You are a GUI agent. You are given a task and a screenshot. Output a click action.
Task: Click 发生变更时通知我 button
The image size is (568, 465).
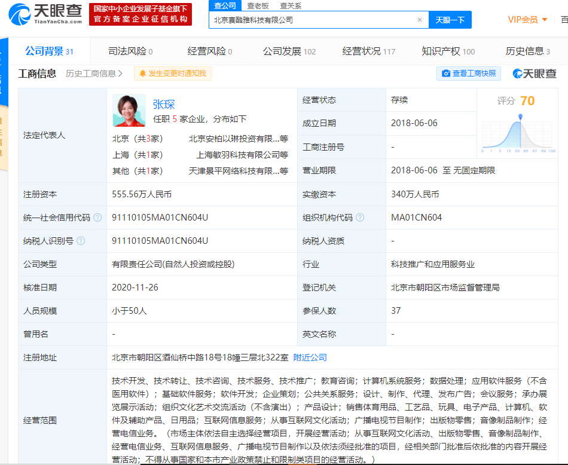click(x=173, y=74)
